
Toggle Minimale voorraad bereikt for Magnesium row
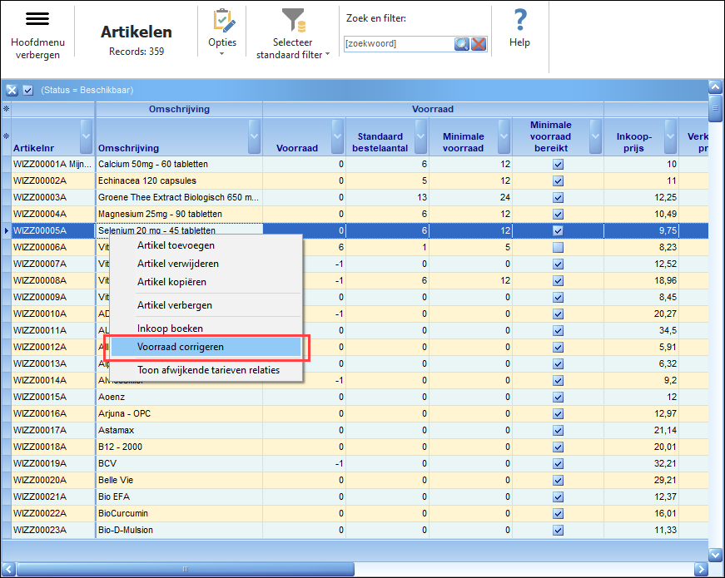tap(558, 215)
